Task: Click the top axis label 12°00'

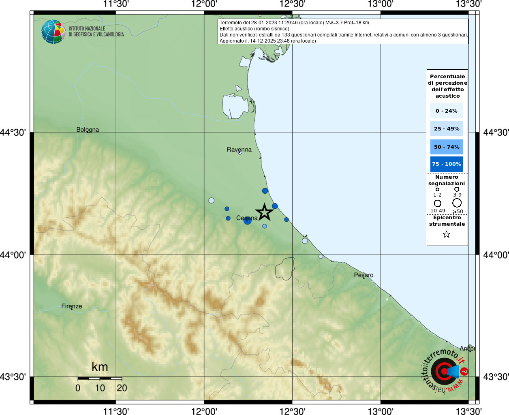Action: pos(204,4)
